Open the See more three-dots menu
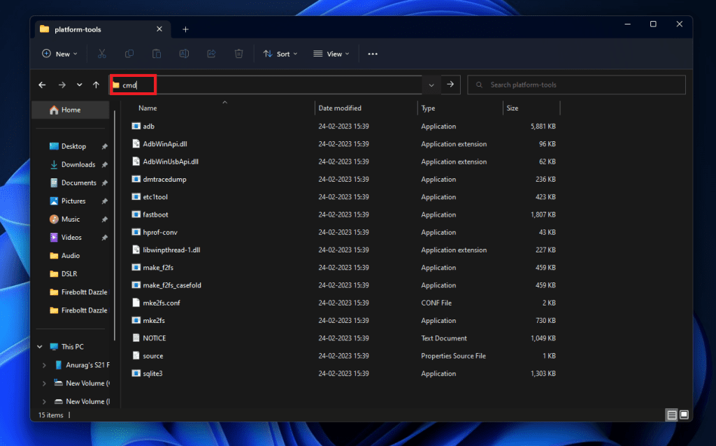 pos(373,54)
